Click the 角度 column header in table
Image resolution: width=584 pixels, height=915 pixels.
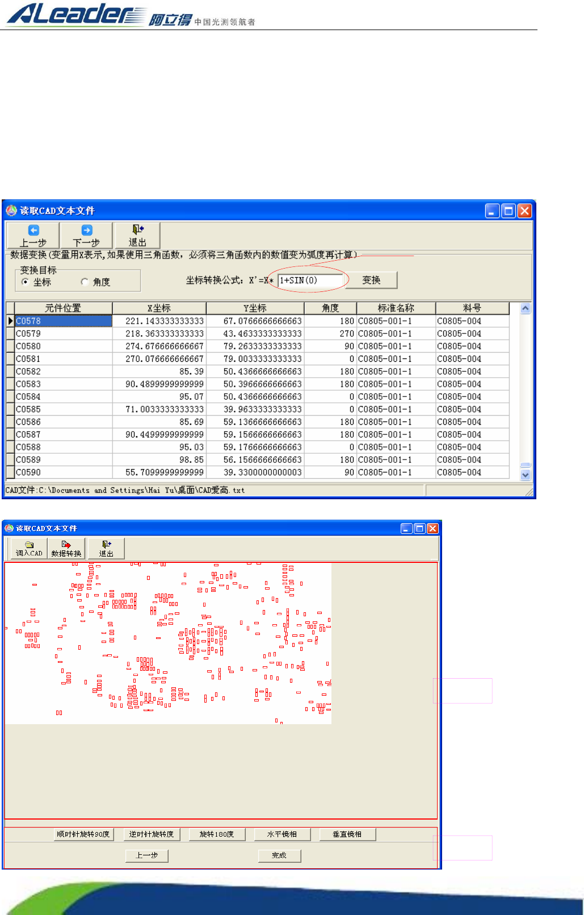click(330, 308)
